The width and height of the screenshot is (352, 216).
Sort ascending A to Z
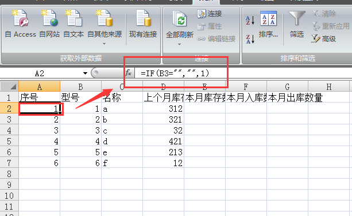250,20
